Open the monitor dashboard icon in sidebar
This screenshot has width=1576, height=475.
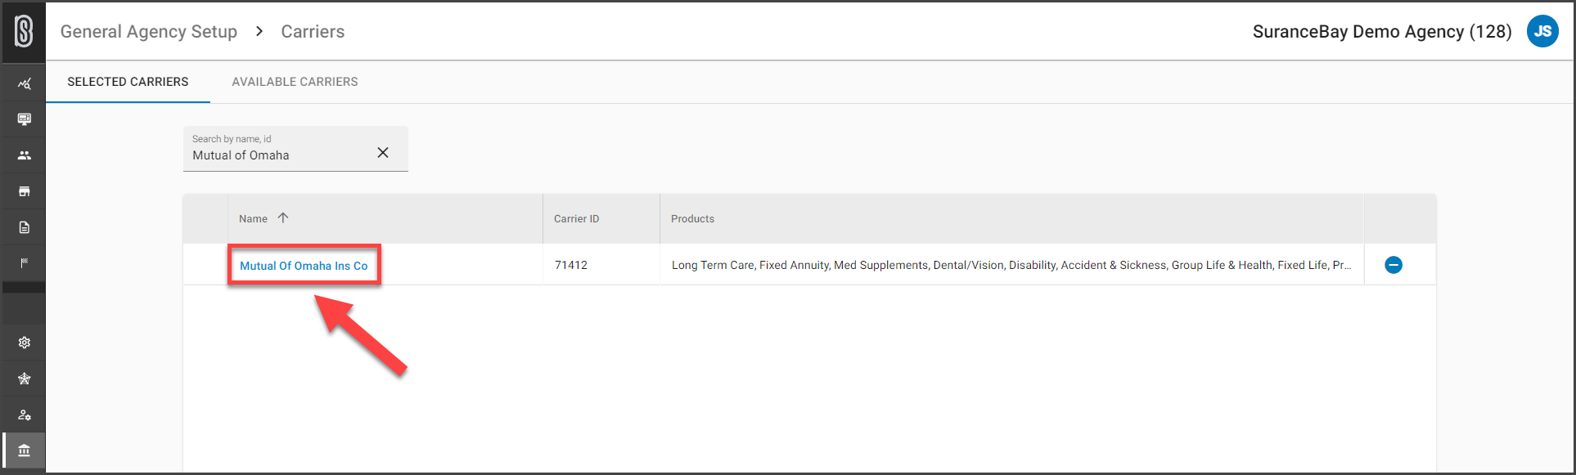[25, 119]
